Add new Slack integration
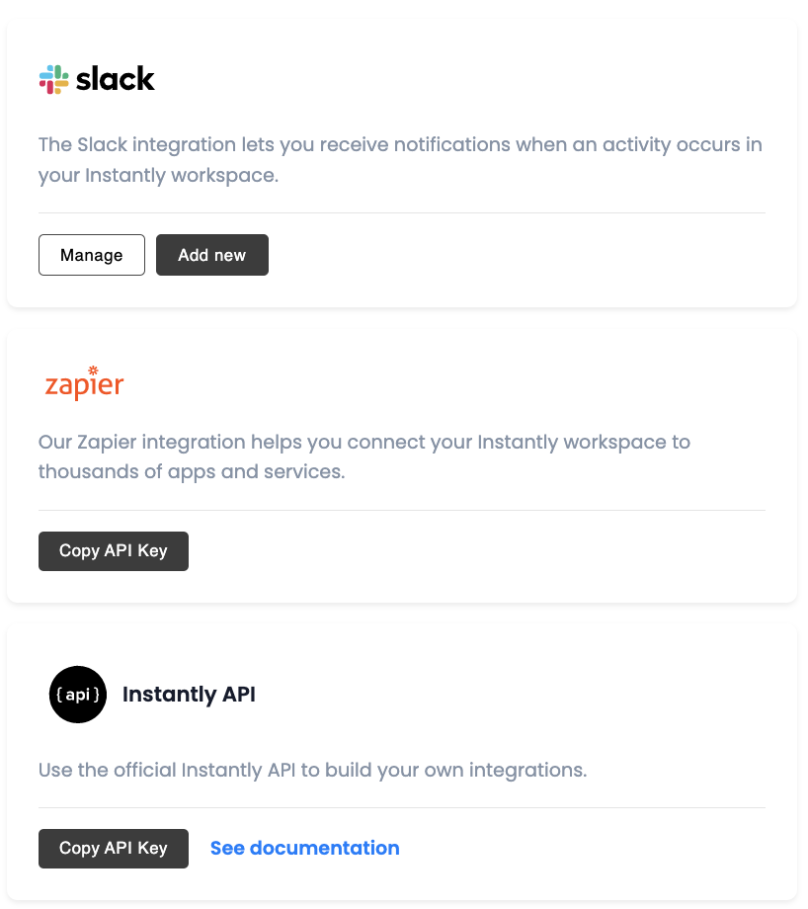The width and height of the screenshot is (808, 909). pos(212,255)
